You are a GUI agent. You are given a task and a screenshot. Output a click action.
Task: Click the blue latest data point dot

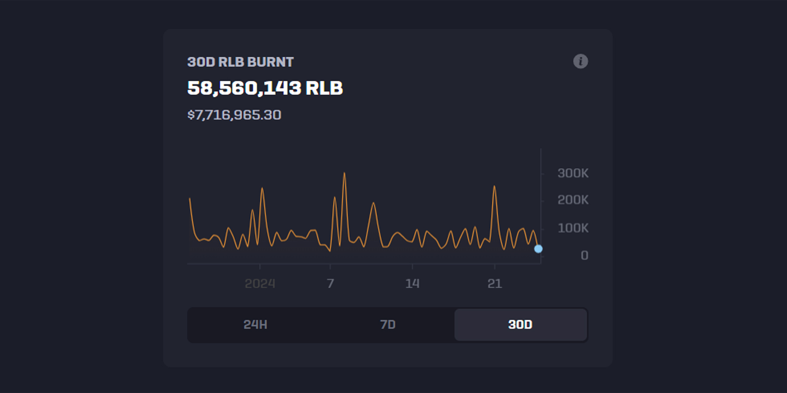pos(538,249)
